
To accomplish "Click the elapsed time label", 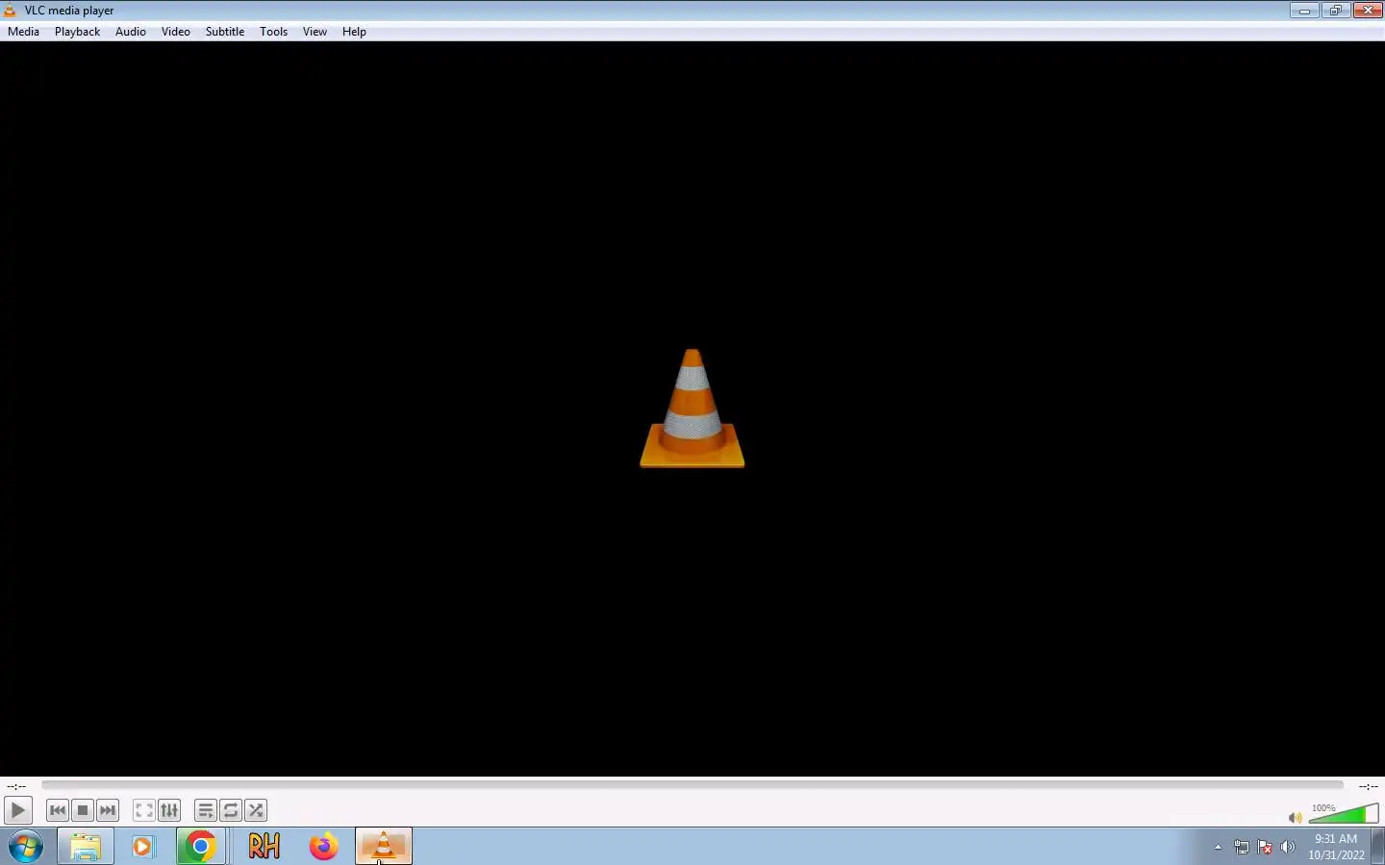I will pos(16,786).
